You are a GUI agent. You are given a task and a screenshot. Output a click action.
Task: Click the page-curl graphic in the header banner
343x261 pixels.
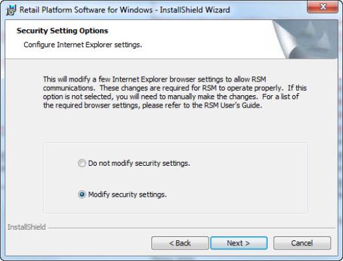[305, 40]
